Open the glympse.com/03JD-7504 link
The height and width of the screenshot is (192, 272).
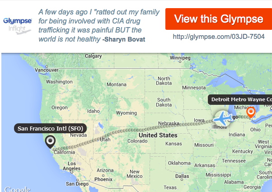pos(219,37)
